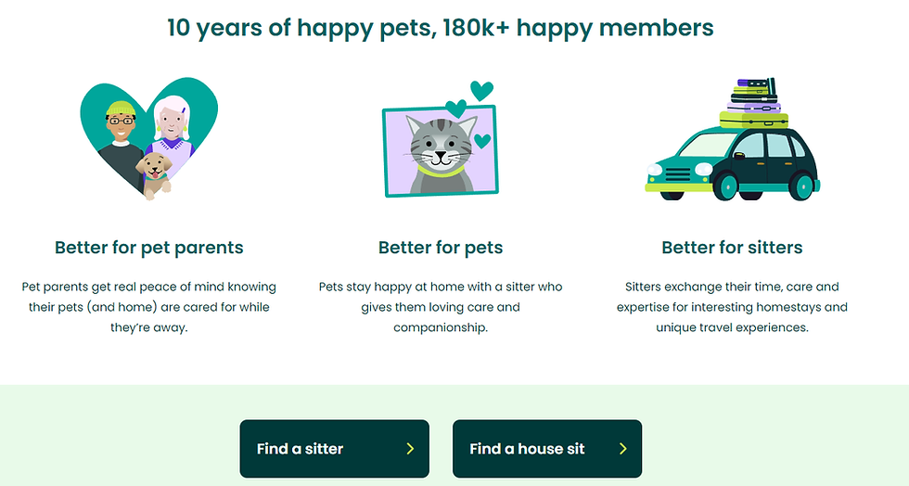
Task: Click the gray cat portrait illustration
Action: 441,153
